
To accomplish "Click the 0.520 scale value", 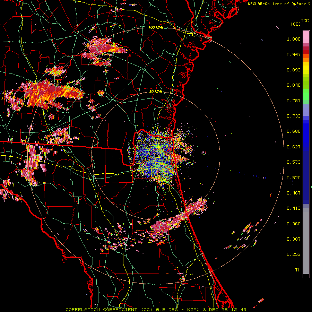I will [294, 178].
